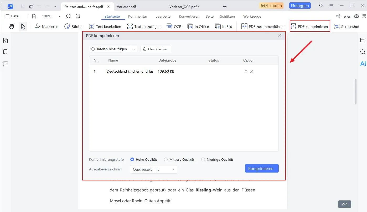Screen dimensions: 367x212
Task: Open the properties panel on right
Action: coord(363,40)
